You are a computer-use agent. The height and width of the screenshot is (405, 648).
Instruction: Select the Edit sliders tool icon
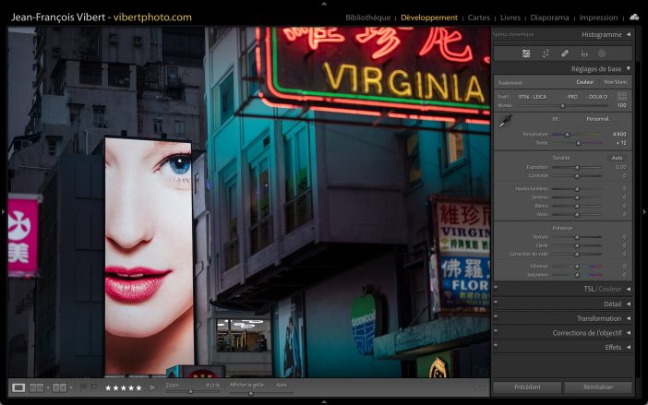pos(526,53)
